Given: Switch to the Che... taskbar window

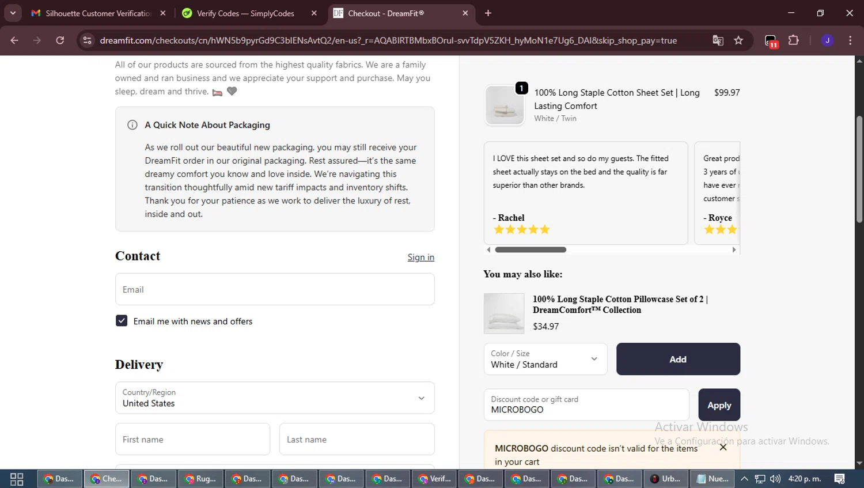Looking at the screenshot, I should click(107, 479).
